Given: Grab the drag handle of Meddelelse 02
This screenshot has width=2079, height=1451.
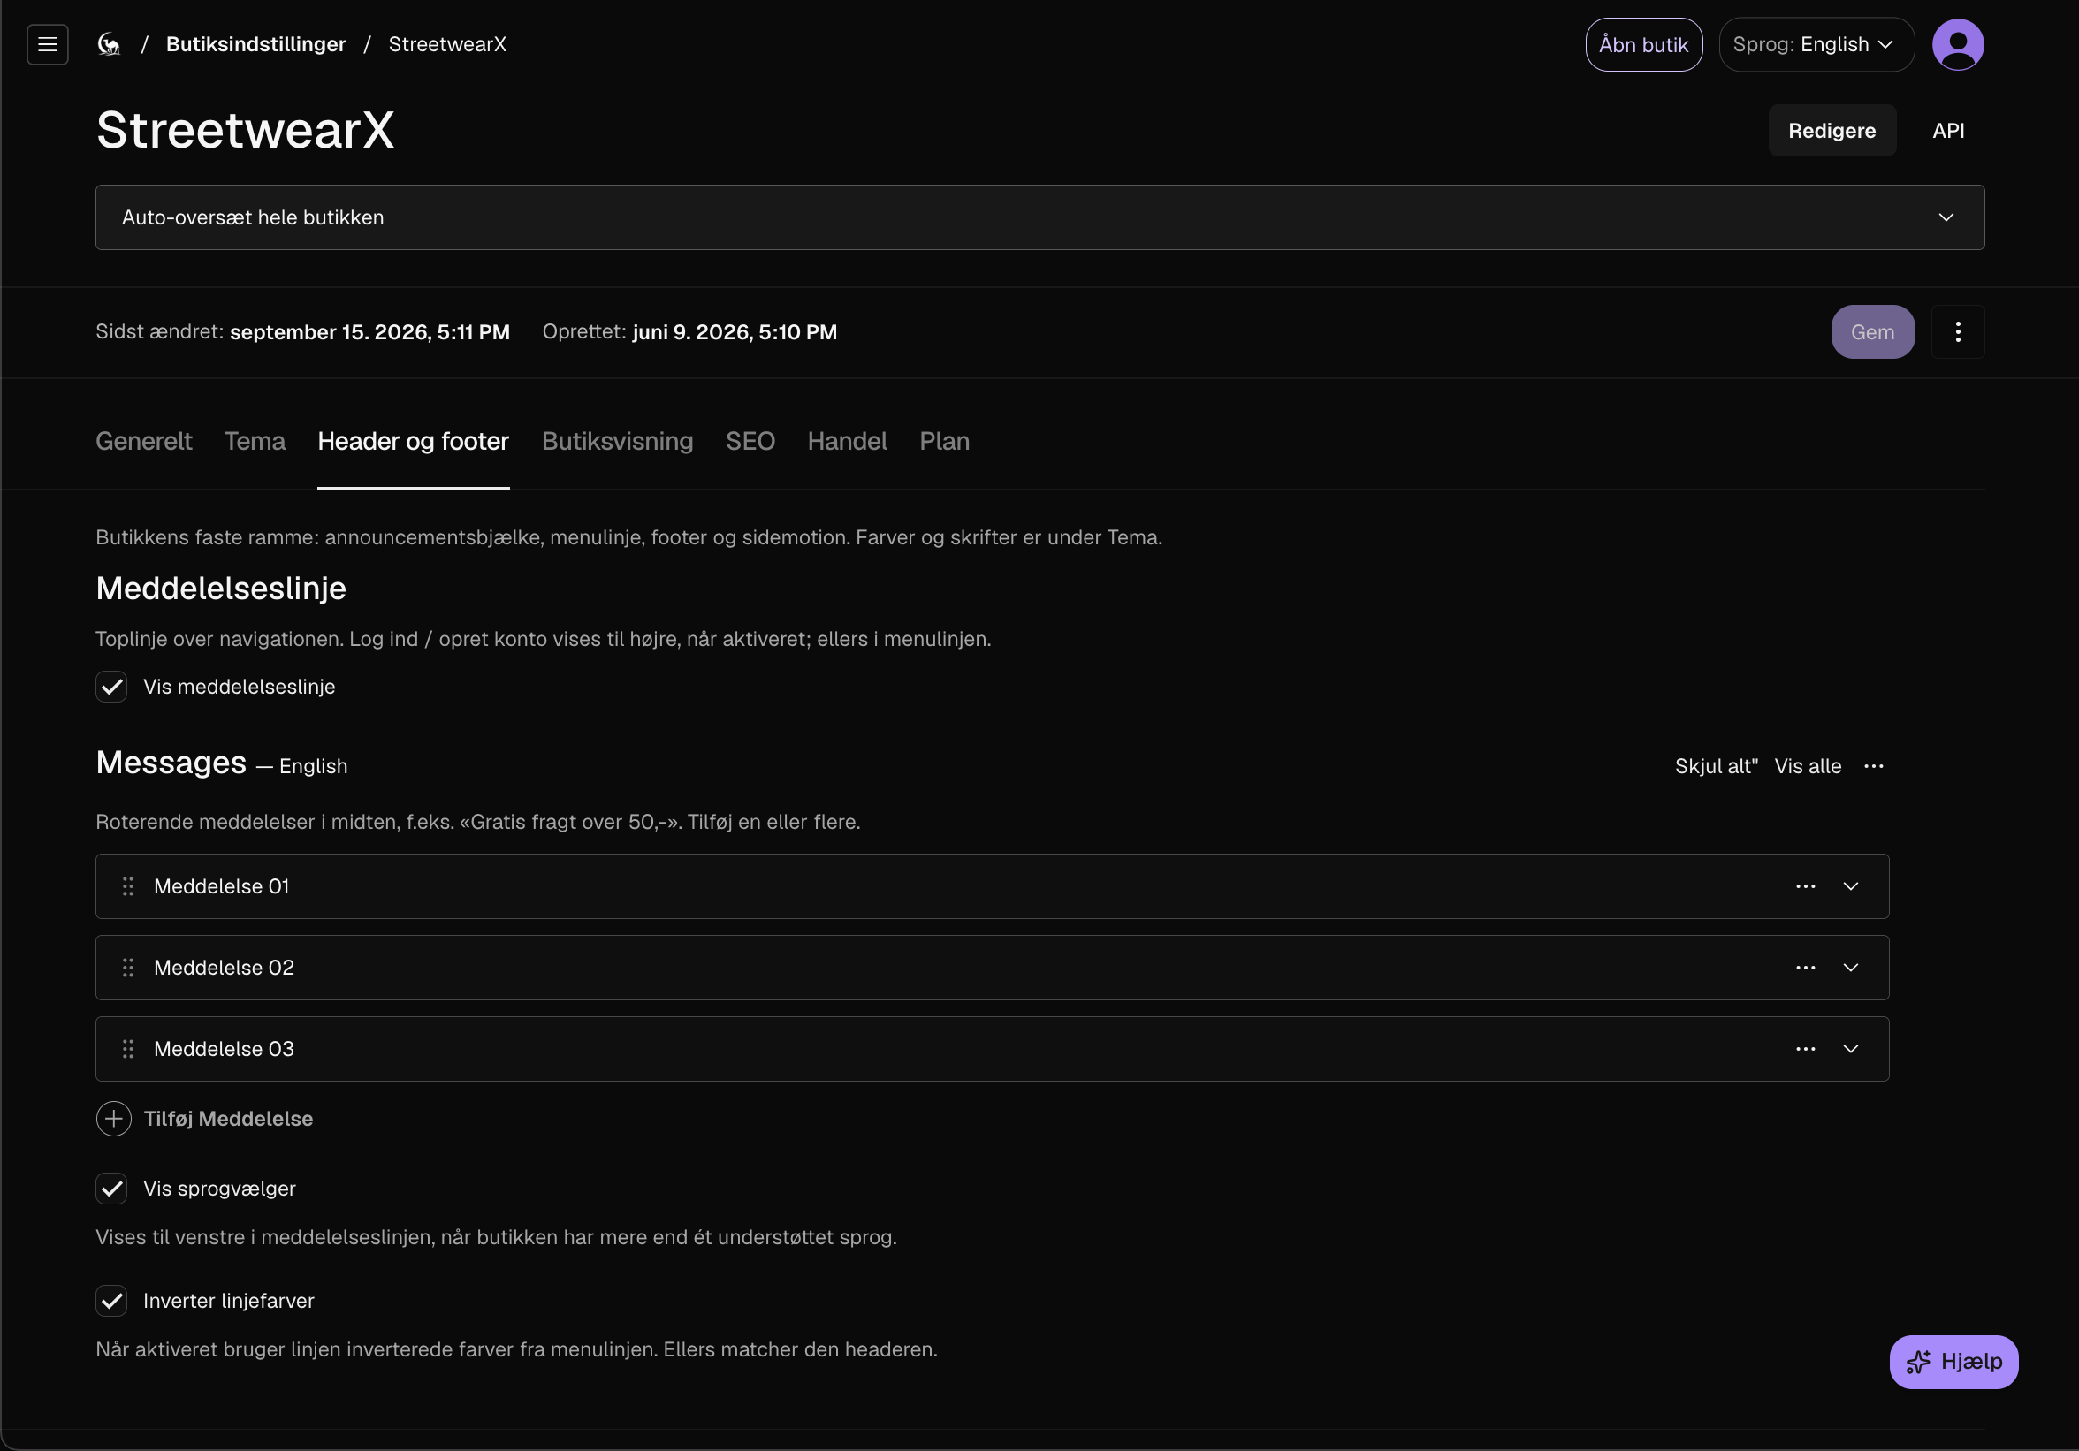Looking at the screenshot, I should tap(128, 968).
